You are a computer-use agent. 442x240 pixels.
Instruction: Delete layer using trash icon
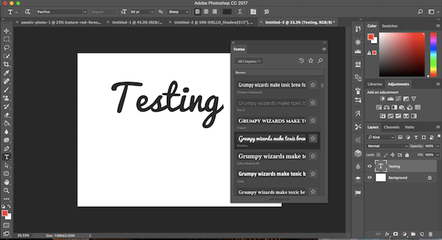(430, 234)
